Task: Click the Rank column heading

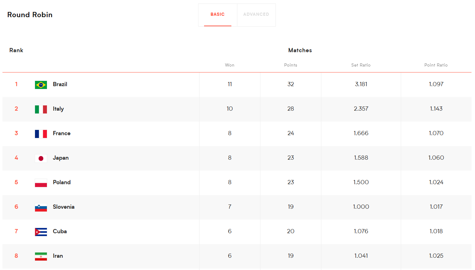Action: 16,50
